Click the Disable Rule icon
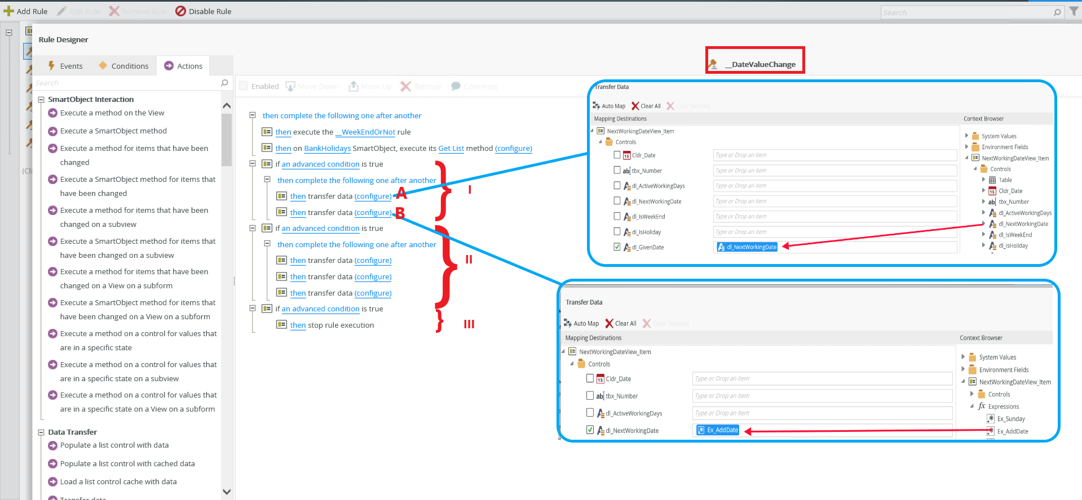The width and height of the screenshot is (1082, 500). (180, 11)
